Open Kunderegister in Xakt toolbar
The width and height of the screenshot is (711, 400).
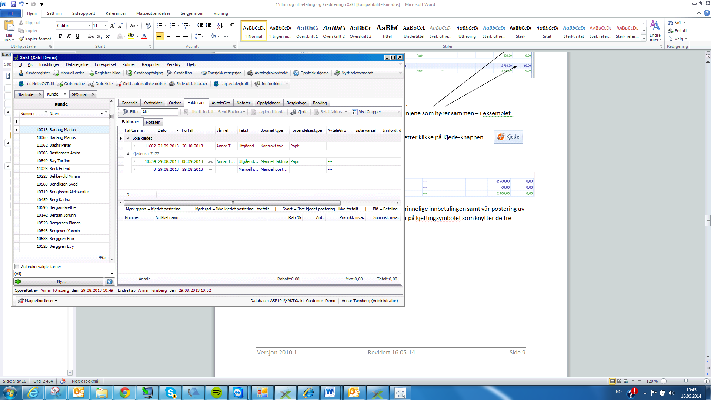[x=34, y=73]
